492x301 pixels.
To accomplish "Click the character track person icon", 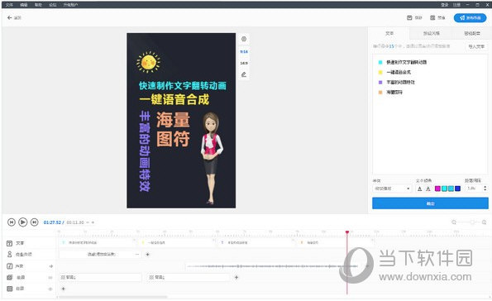I will (9, 254).
